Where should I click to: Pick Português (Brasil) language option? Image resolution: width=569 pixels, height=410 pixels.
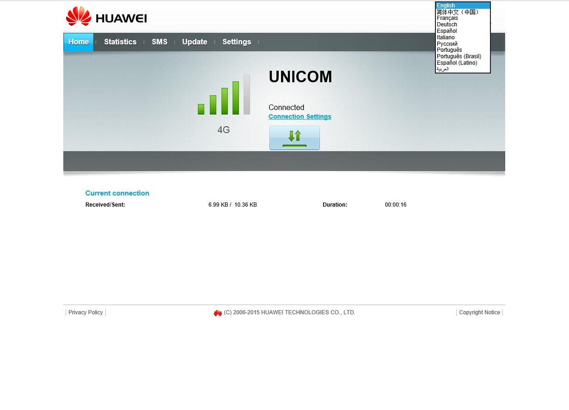coord(463,56)
